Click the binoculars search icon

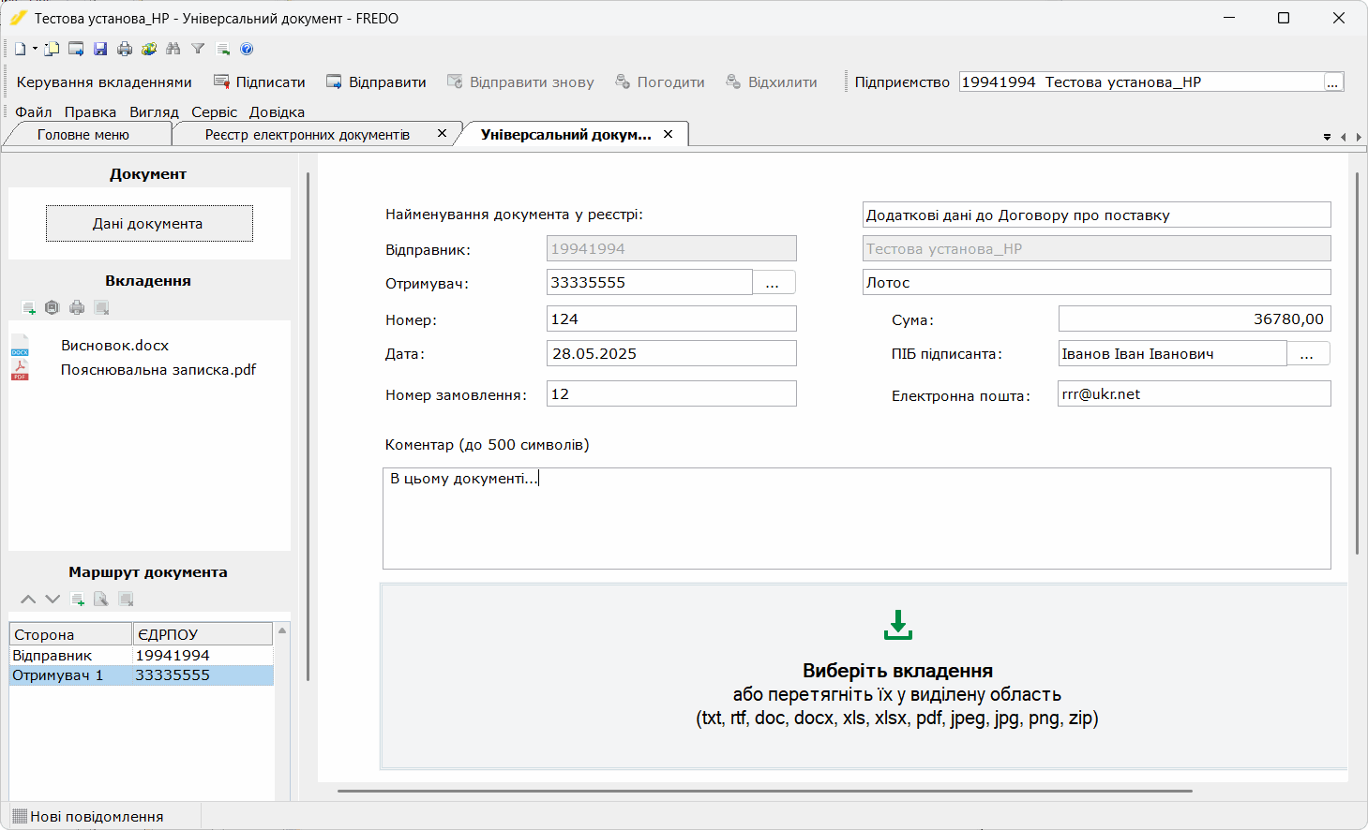[173, 49]
